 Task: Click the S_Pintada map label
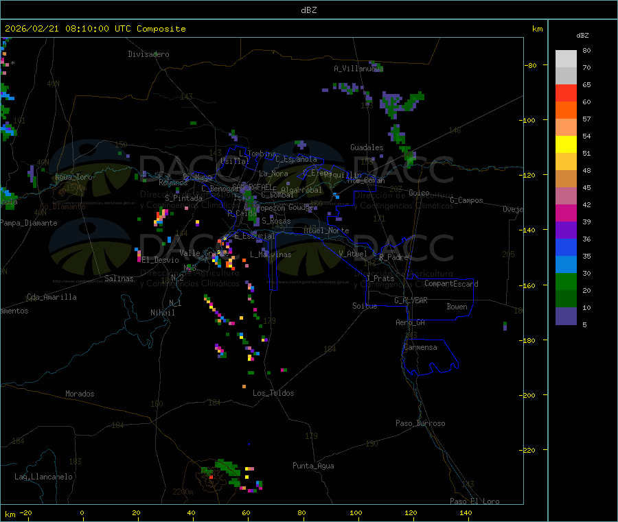pyautogui.click(x=183, y=198)
